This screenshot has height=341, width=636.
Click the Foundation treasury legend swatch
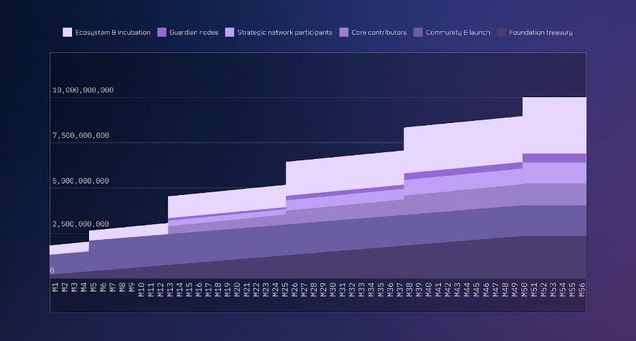click(501, 33)
